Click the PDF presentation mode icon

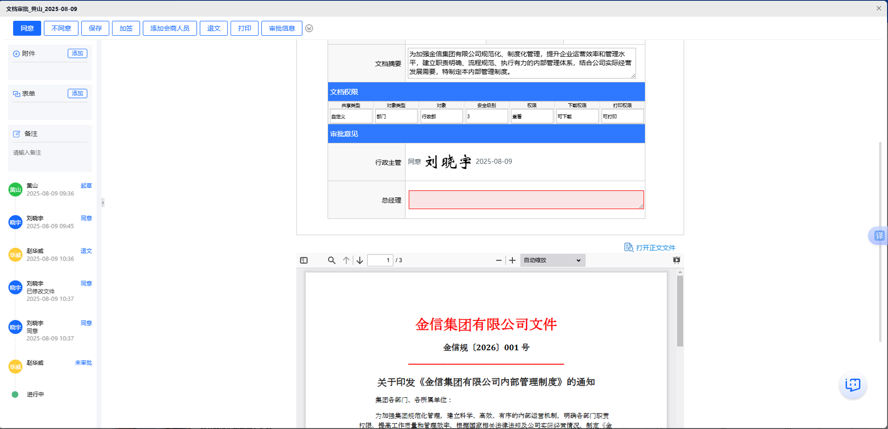pyautogui.click(x=676, y=260)
